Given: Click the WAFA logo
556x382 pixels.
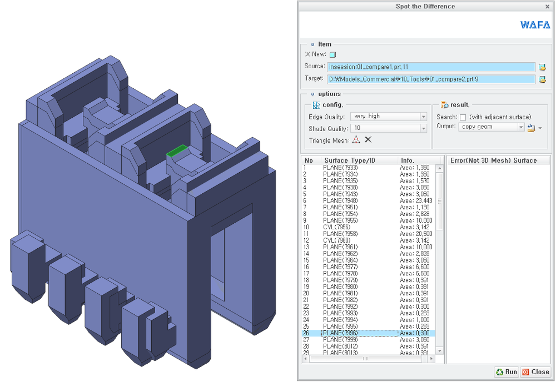Looking at the screenshot, I should [x=535, y=25].
